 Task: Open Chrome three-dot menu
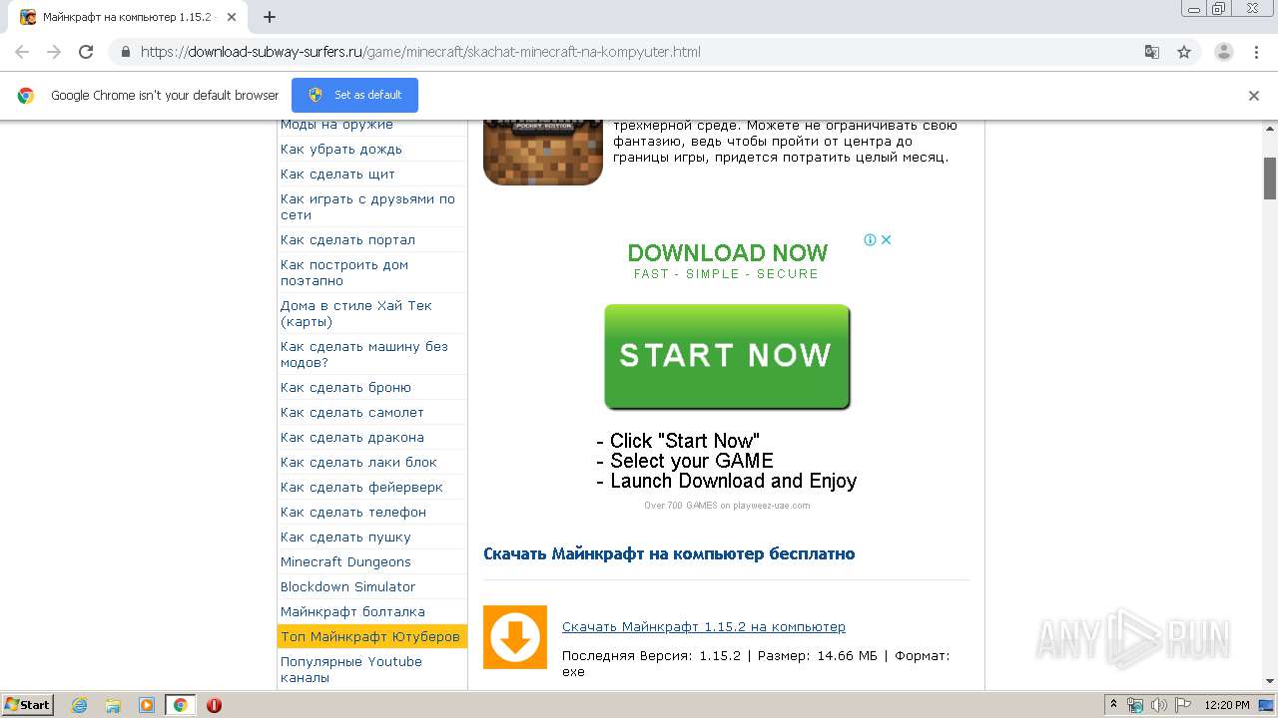tap(1256, 52)
